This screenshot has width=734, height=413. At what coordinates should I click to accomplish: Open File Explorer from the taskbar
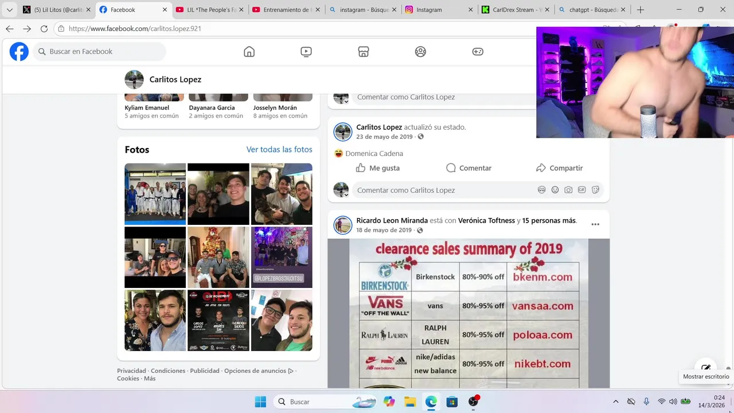coord(410,402)
